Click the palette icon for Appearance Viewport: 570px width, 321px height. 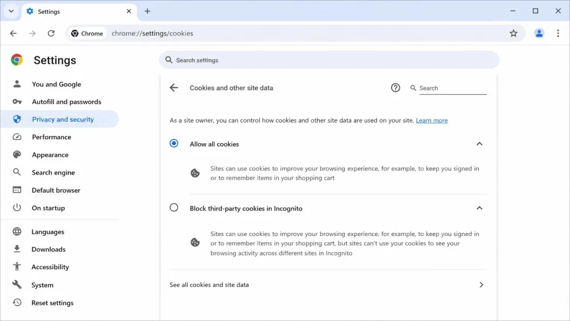tap(17, 155)
